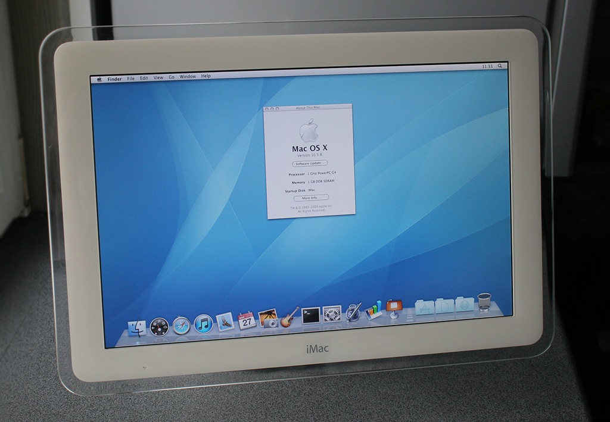
Task: Click the More Info... button
Action: pyautogui.click(x=311, y=198)
